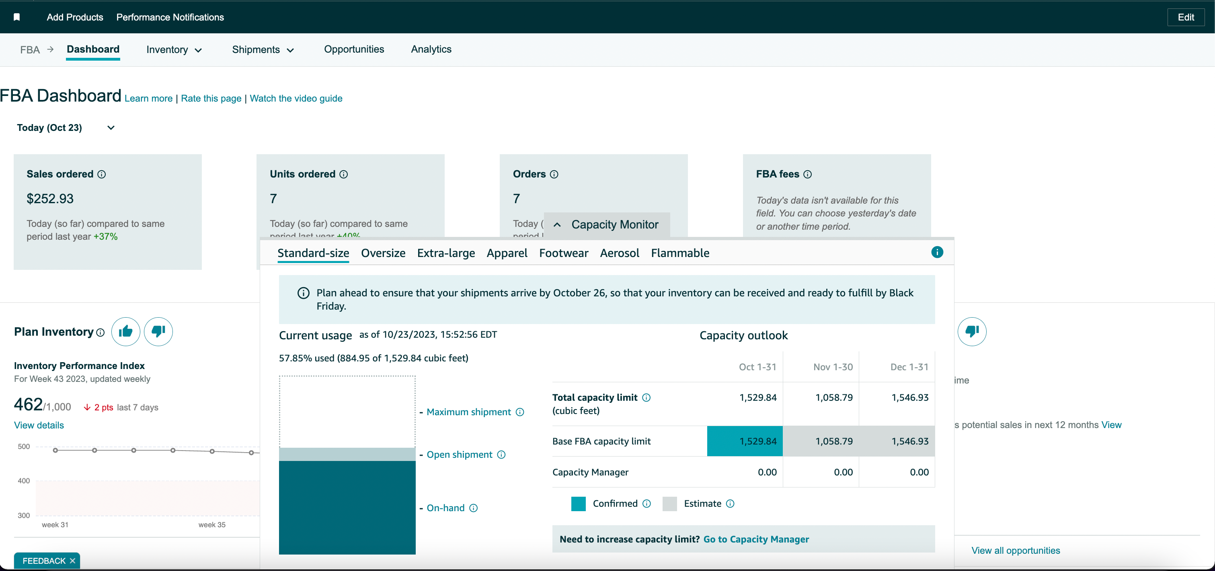
Task: Click the bookmark icon in top bar
Action: click(16, 17)
